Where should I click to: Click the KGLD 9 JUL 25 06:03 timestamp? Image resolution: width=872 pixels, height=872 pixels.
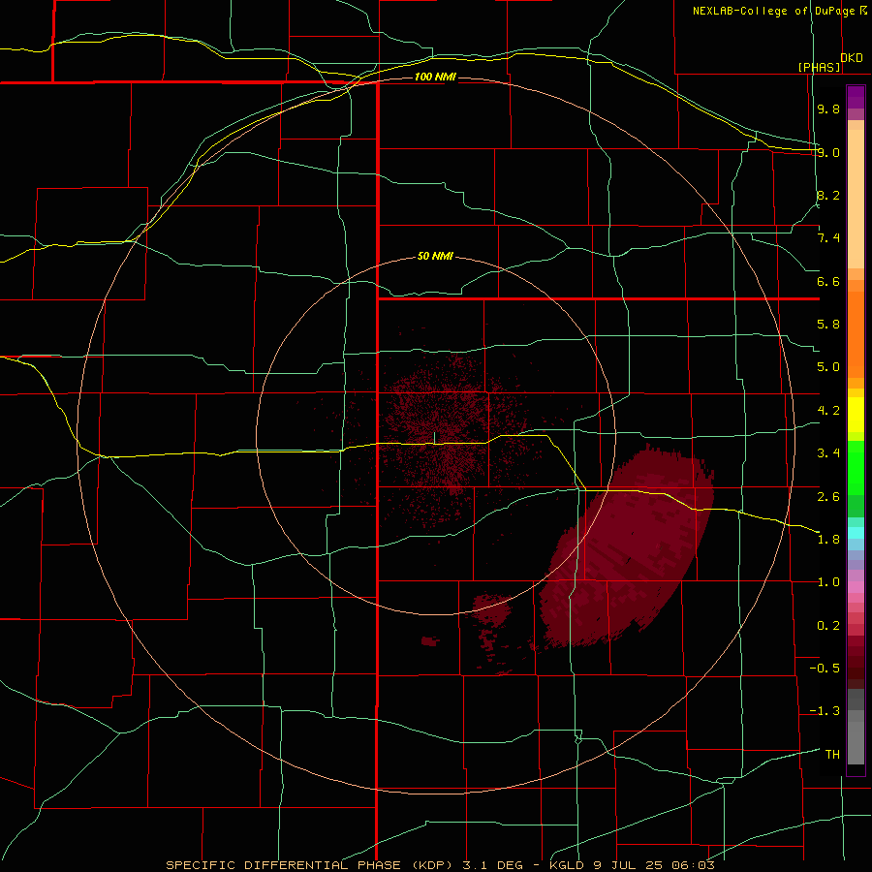pyautogui.click(x=633, y=865)
